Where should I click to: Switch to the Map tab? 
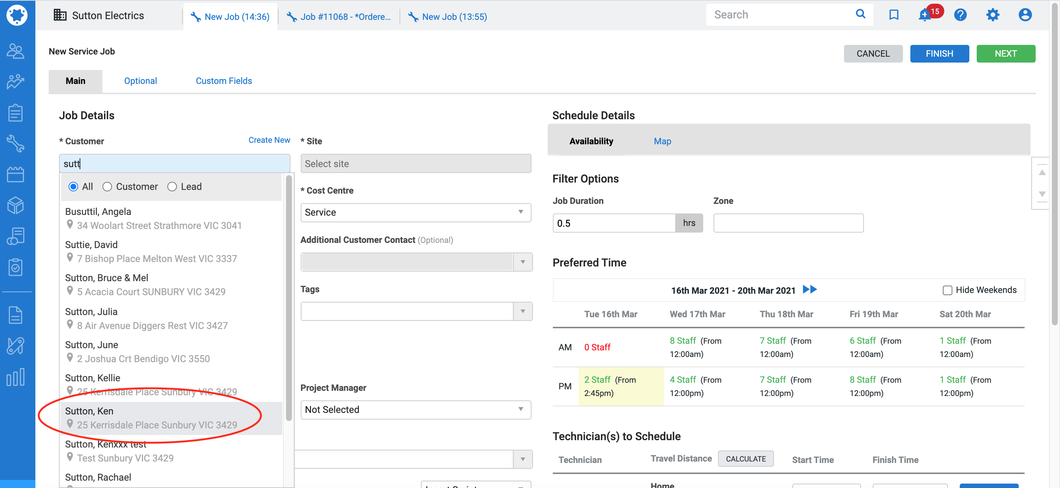pyautogui.click(x=662, y=141)
